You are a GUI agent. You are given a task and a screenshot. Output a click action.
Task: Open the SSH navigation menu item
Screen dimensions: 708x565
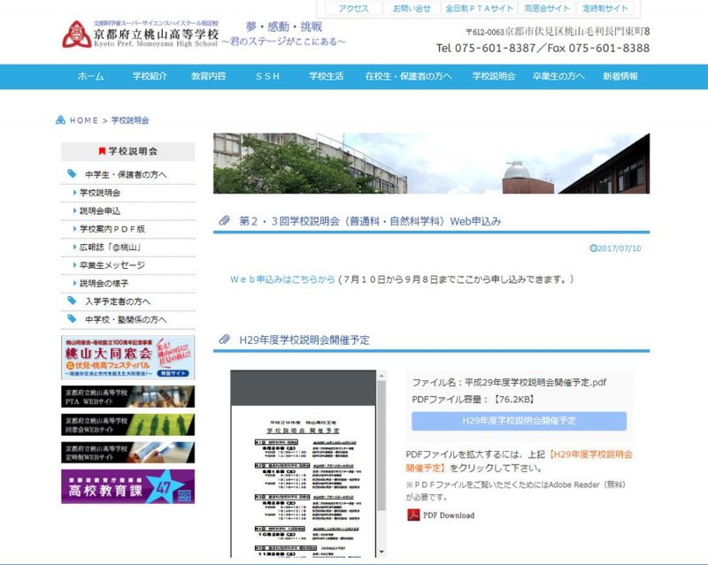[x=267, y=77]
